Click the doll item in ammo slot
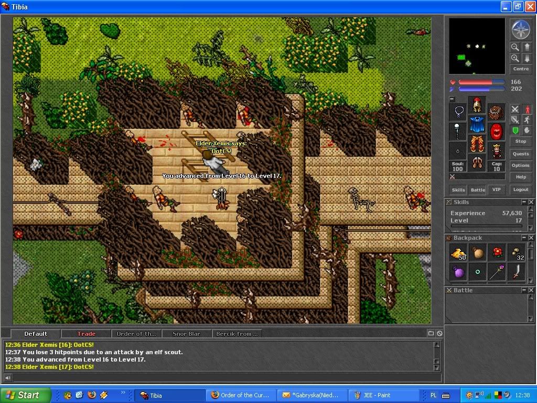This screenshot has width=537, height=403. pos(496,151)
